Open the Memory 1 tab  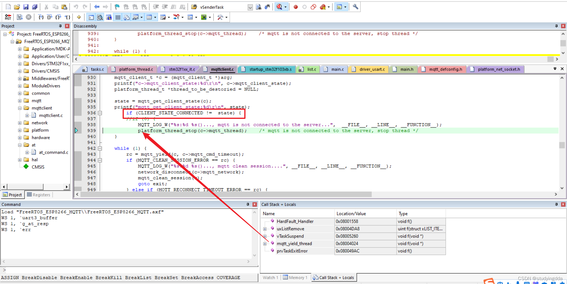296,277
